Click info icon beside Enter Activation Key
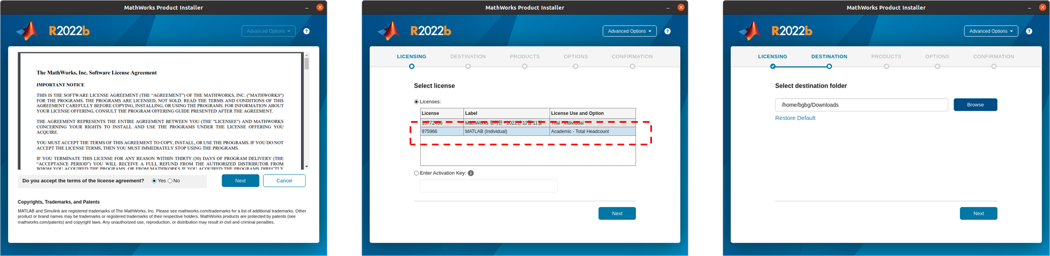Image resolution: width=1050 pixels, height=256 pixels. point(471,173)
